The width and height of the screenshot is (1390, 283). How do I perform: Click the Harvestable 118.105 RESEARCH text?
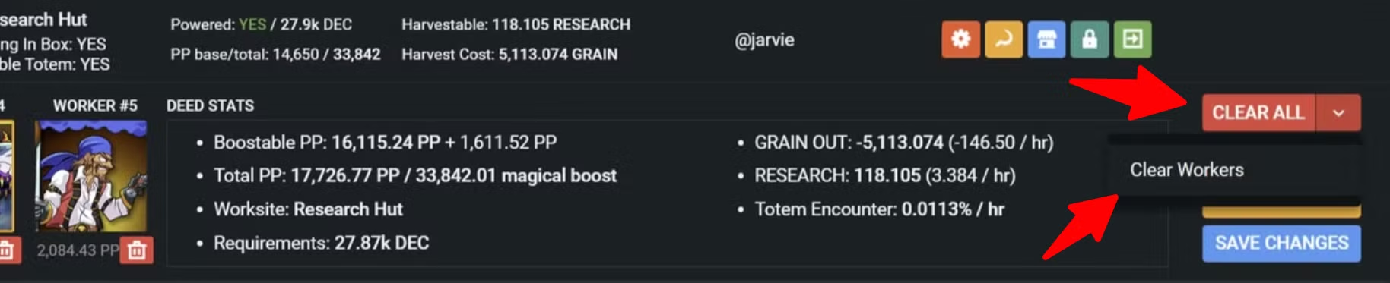coord(516,24)
